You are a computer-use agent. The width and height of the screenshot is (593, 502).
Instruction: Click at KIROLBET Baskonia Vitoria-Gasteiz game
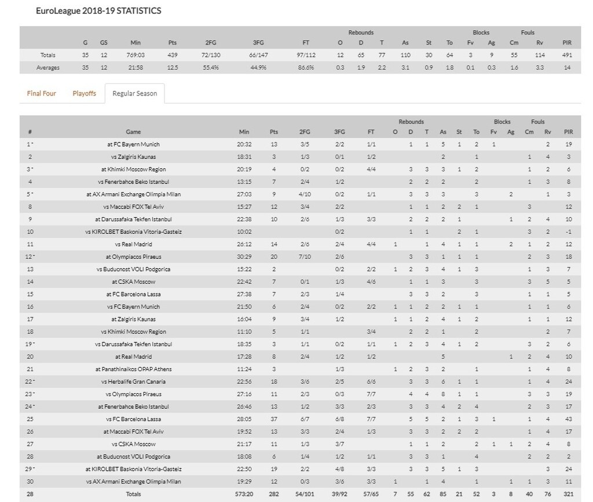[134, 469]
